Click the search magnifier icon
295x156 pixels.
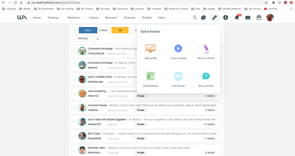tap(195, 17)
